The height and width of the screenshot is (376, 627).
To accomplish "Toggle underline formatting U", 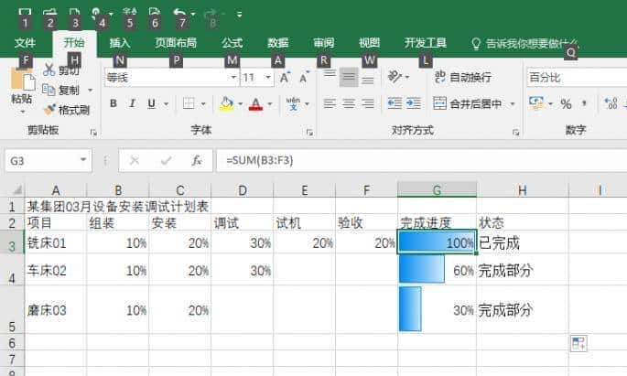I will pos(152,103).
